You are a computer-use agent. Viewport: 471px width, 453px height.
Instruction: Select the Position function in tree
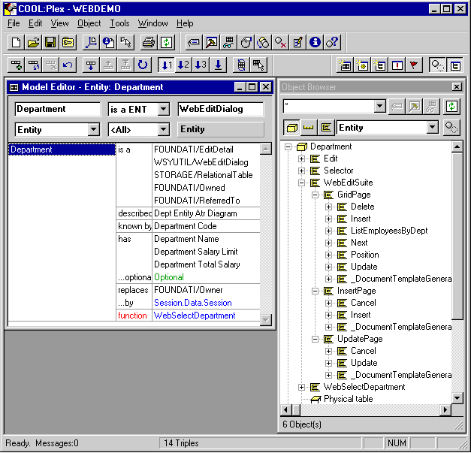(x=364, y=255)
